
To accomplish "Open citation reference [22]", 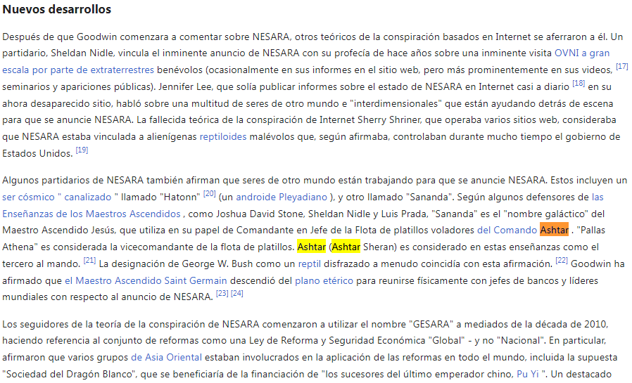I will (x=562, y=260).
